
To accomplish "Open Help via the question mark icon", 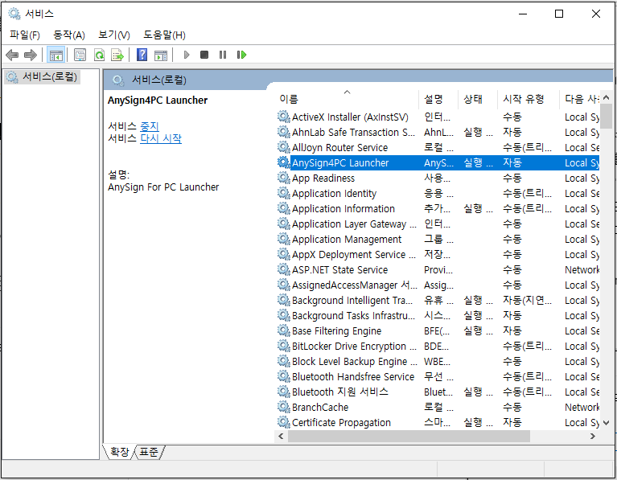I will tap(142, 55).
